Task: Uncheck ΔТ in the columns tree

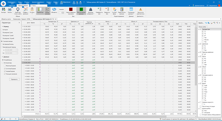Action: 203,36
